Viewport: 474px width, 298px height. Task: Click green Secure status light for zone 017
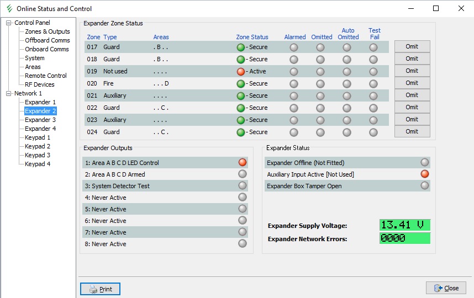[240, 47]
